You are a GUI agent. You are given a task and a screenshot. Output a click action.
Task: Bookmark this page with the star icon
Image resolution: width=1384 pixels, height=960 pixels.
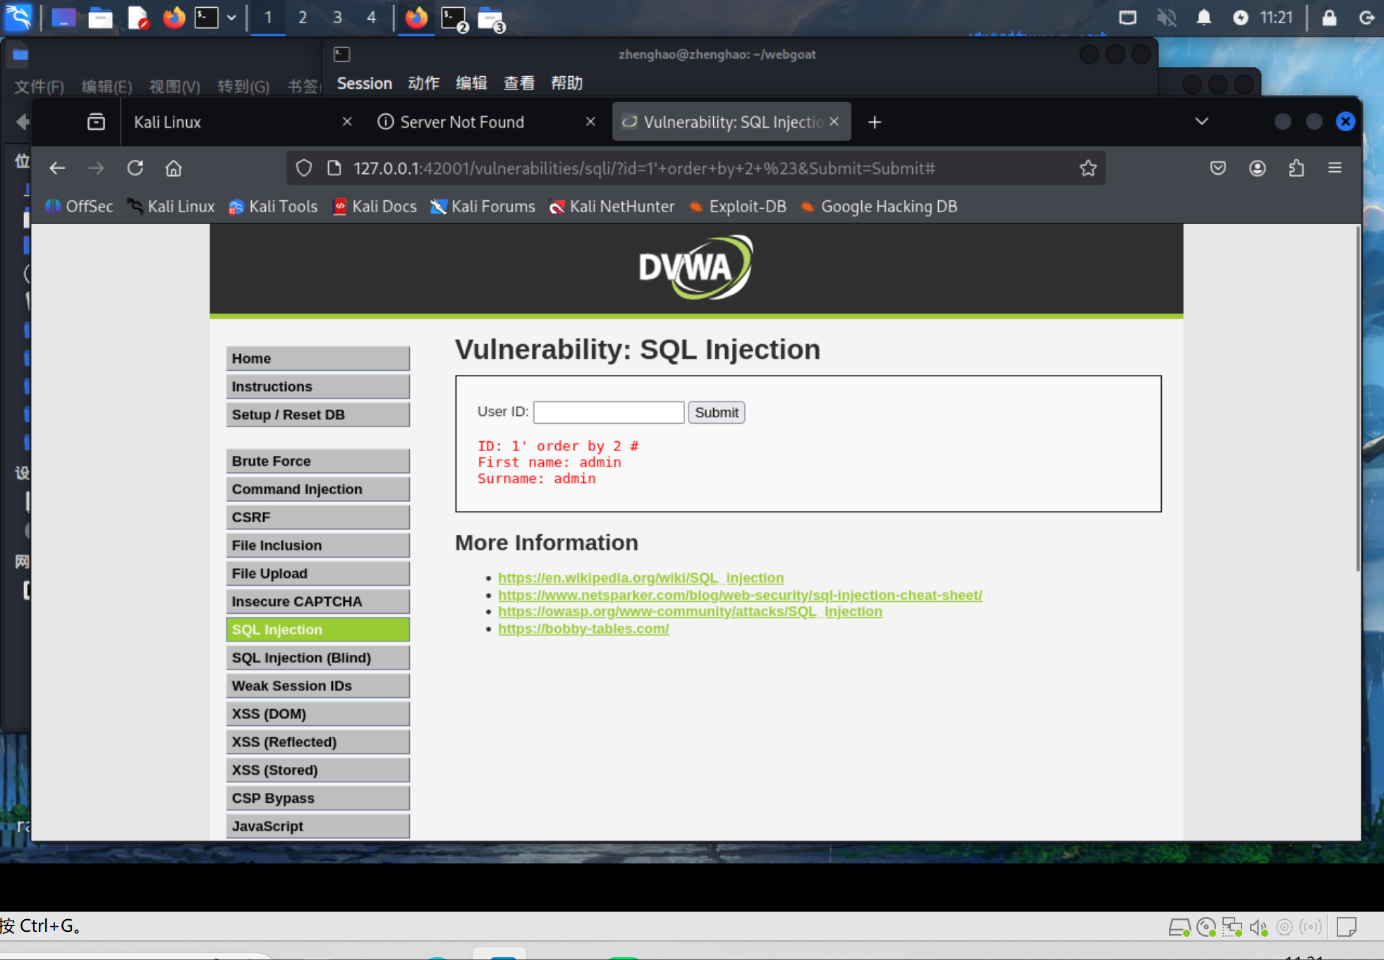tap(1088, 168)
